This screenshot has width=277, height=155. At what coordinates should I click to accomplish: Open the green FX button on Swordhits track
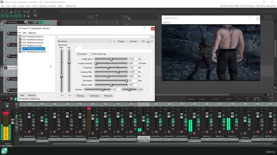pyautogui.click(x=41, y=22)
